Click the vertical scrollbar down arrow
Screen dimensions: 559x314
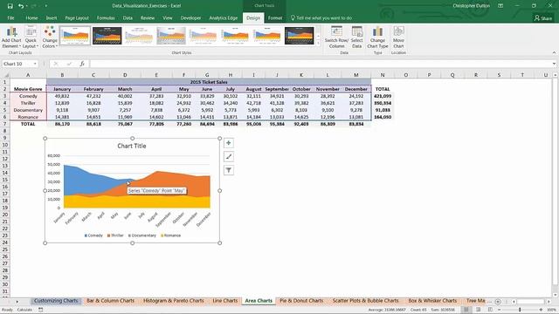(x=556, y=295)
